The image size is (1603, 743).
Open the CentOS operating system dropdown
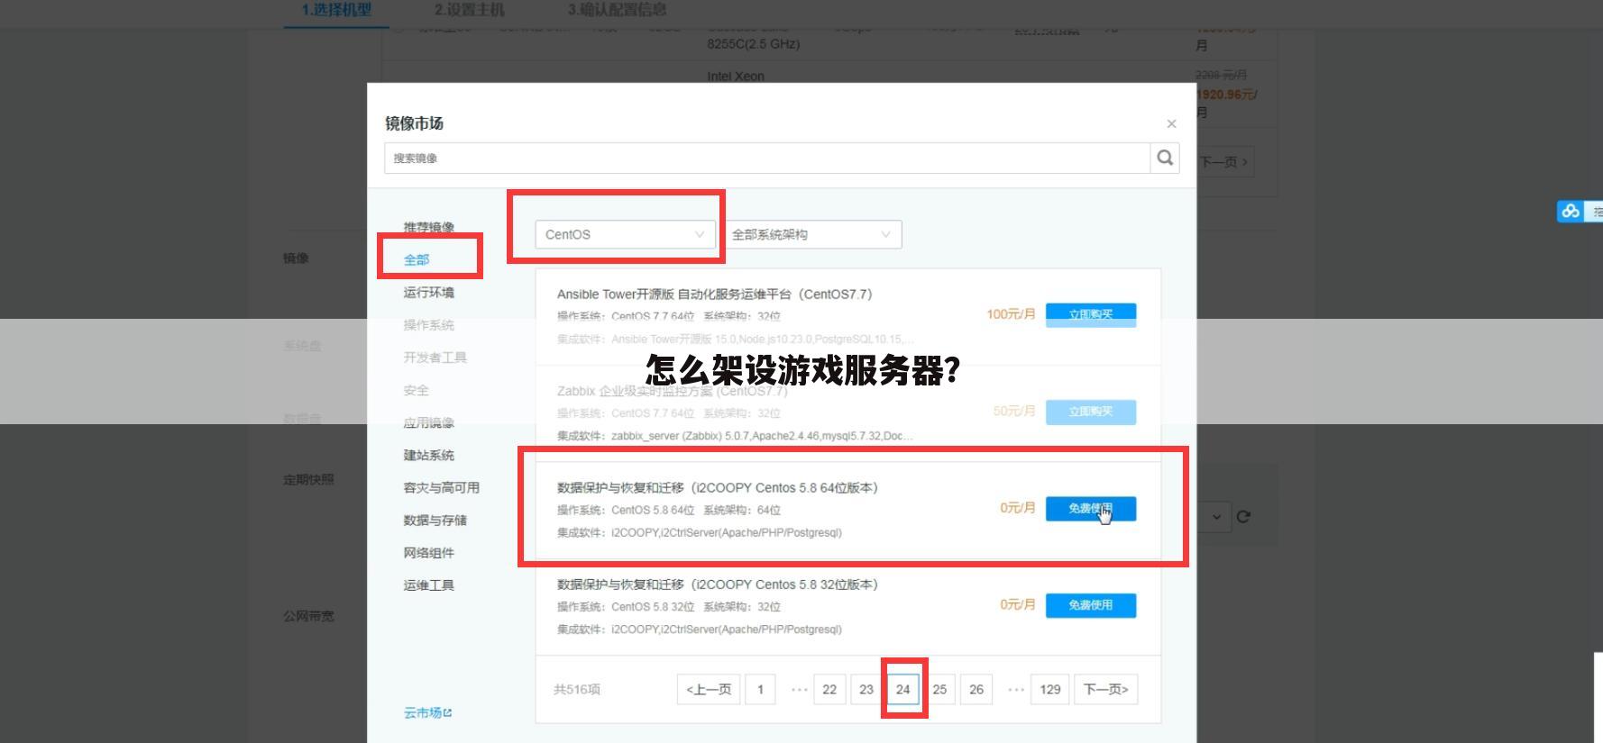pos(625,234)
